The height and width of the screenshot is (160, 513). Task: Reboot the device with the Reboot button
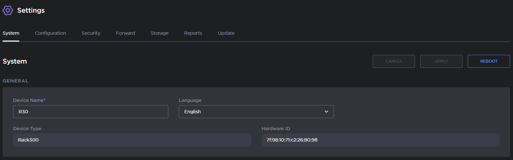[489, 61]
